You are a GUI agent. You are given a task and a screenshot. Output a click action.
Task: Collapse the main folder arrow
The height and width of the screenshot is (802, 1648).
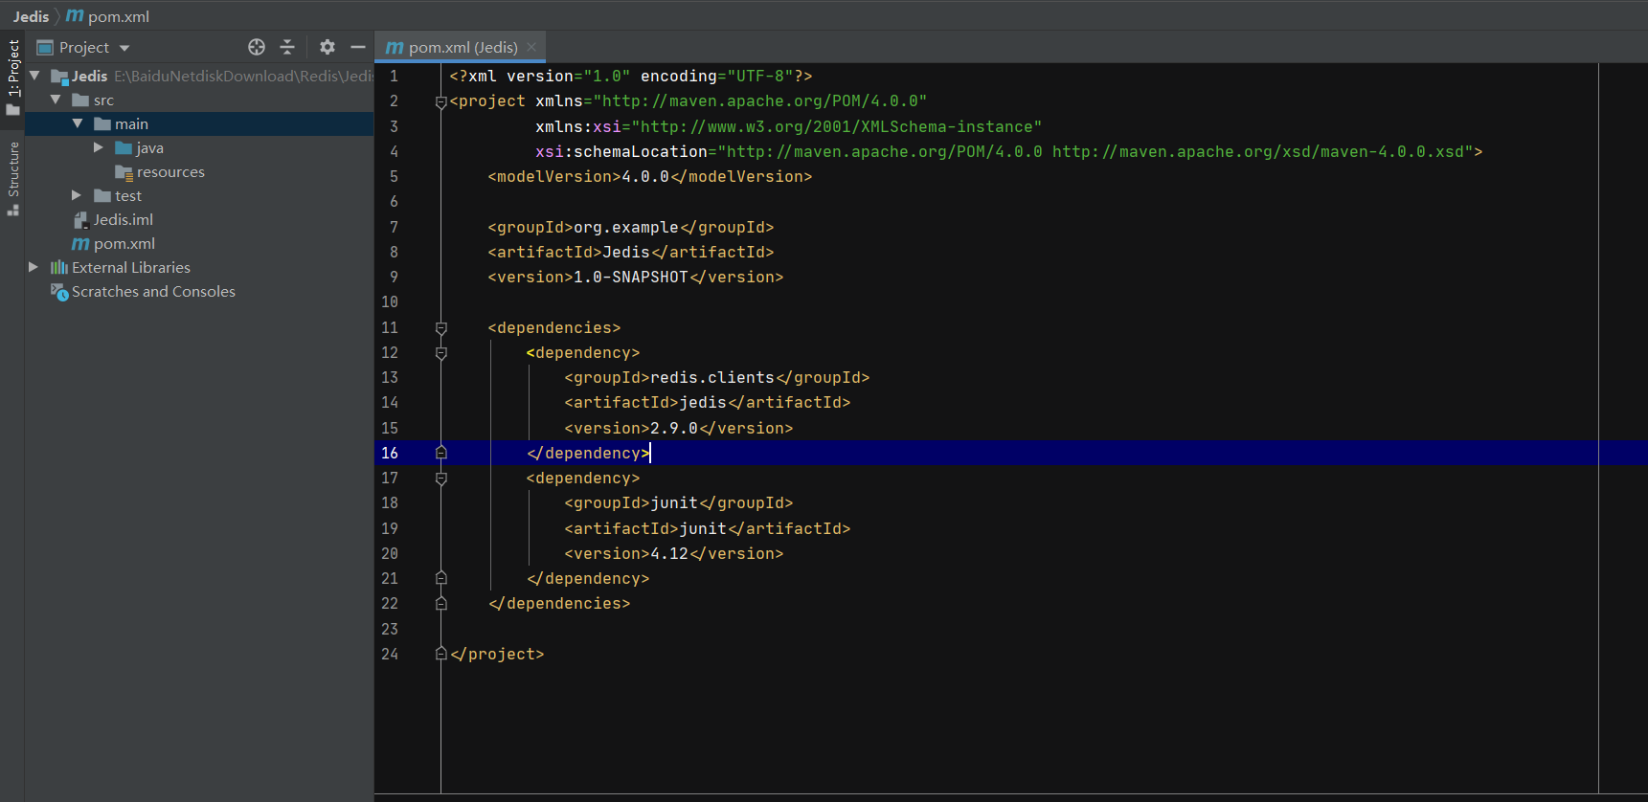[x=78, y=123]
